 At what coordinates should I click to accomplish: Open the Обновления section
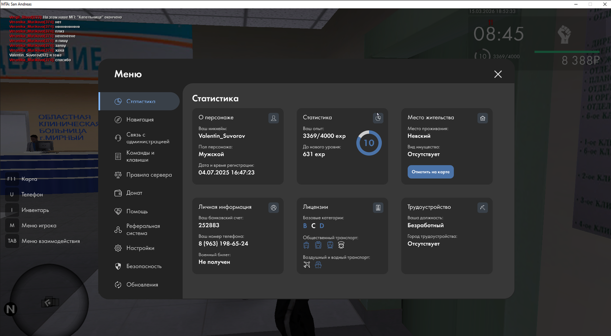click(139, 284)
